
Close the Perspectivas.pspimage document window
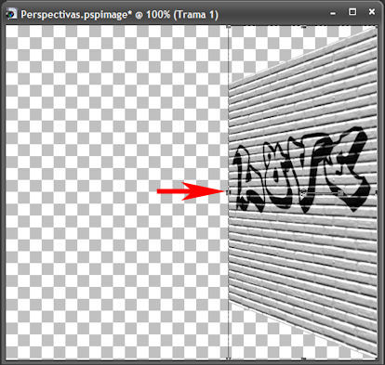[x=372, y=12]
